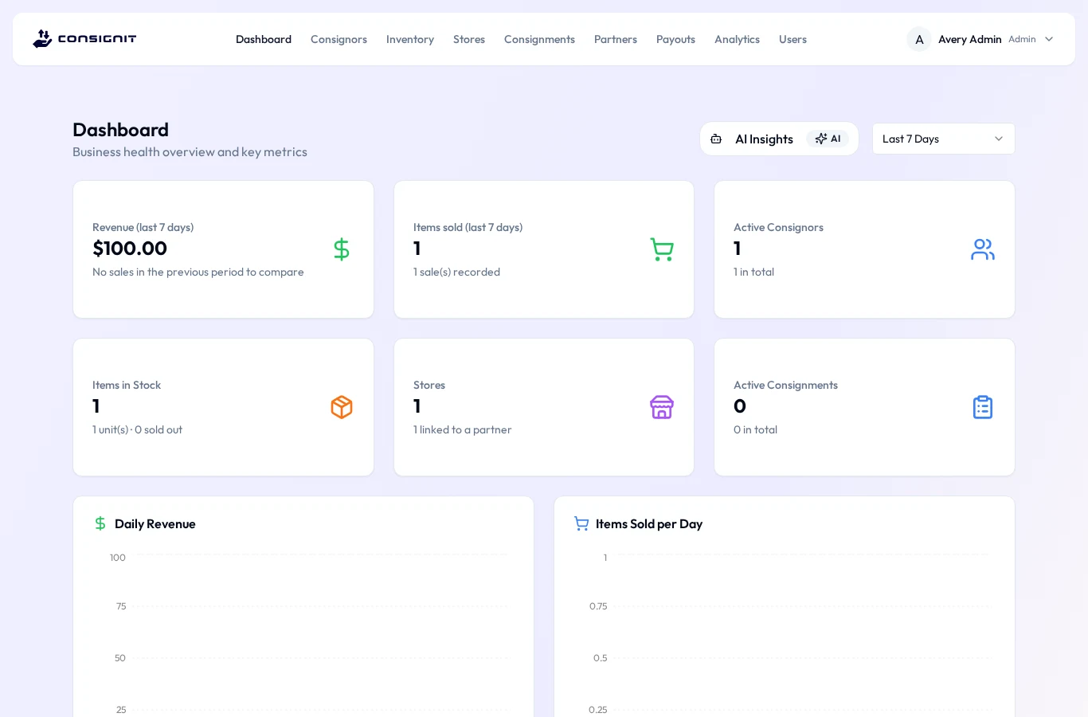Click the Active Consignors card label
The image size is (1088, 717).
778,227
